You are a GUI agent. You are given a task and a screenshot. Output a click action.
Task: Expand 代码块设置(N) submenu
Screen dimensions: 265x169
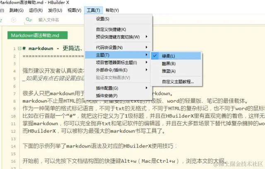[118, 48]
